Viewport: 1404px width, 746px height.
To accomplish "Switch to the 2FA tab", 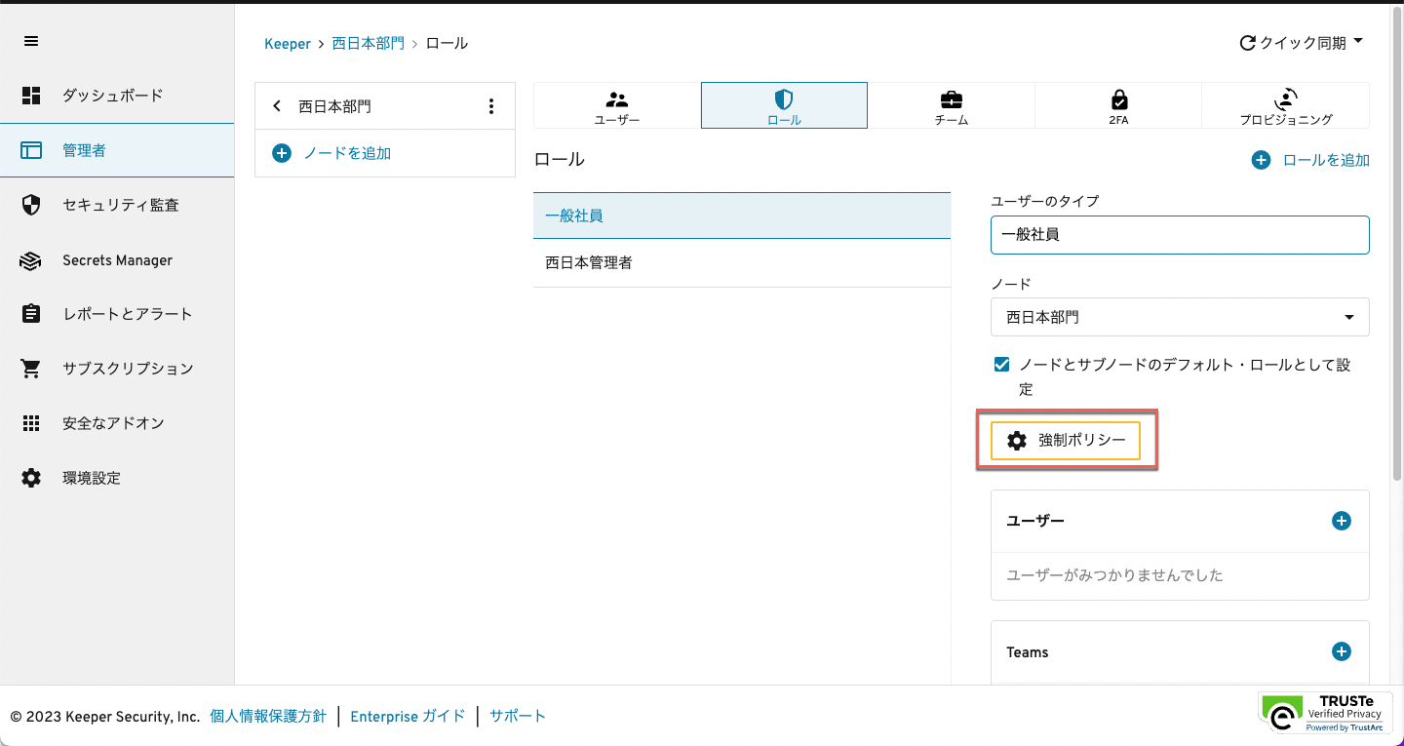I will (x=1118, y=105).
